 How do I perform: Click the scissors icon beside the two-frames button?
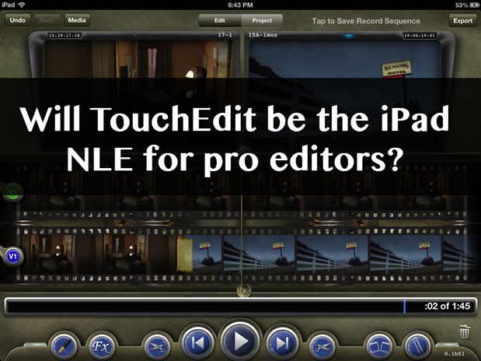[322, 347]
